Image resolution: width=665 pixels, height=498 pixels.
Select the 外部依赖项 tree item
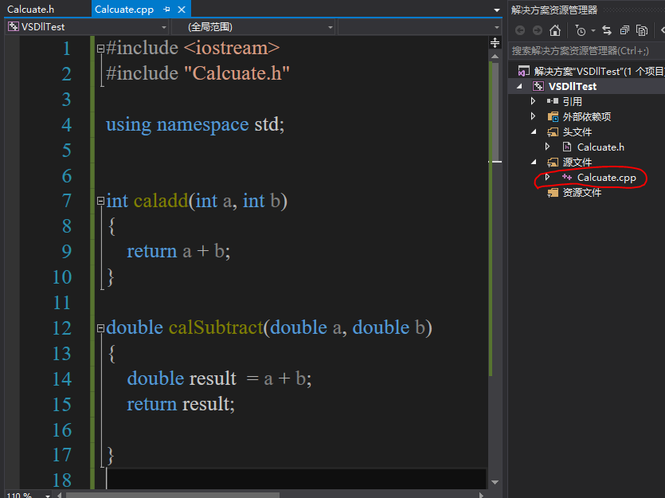click(x=586, y=116)
